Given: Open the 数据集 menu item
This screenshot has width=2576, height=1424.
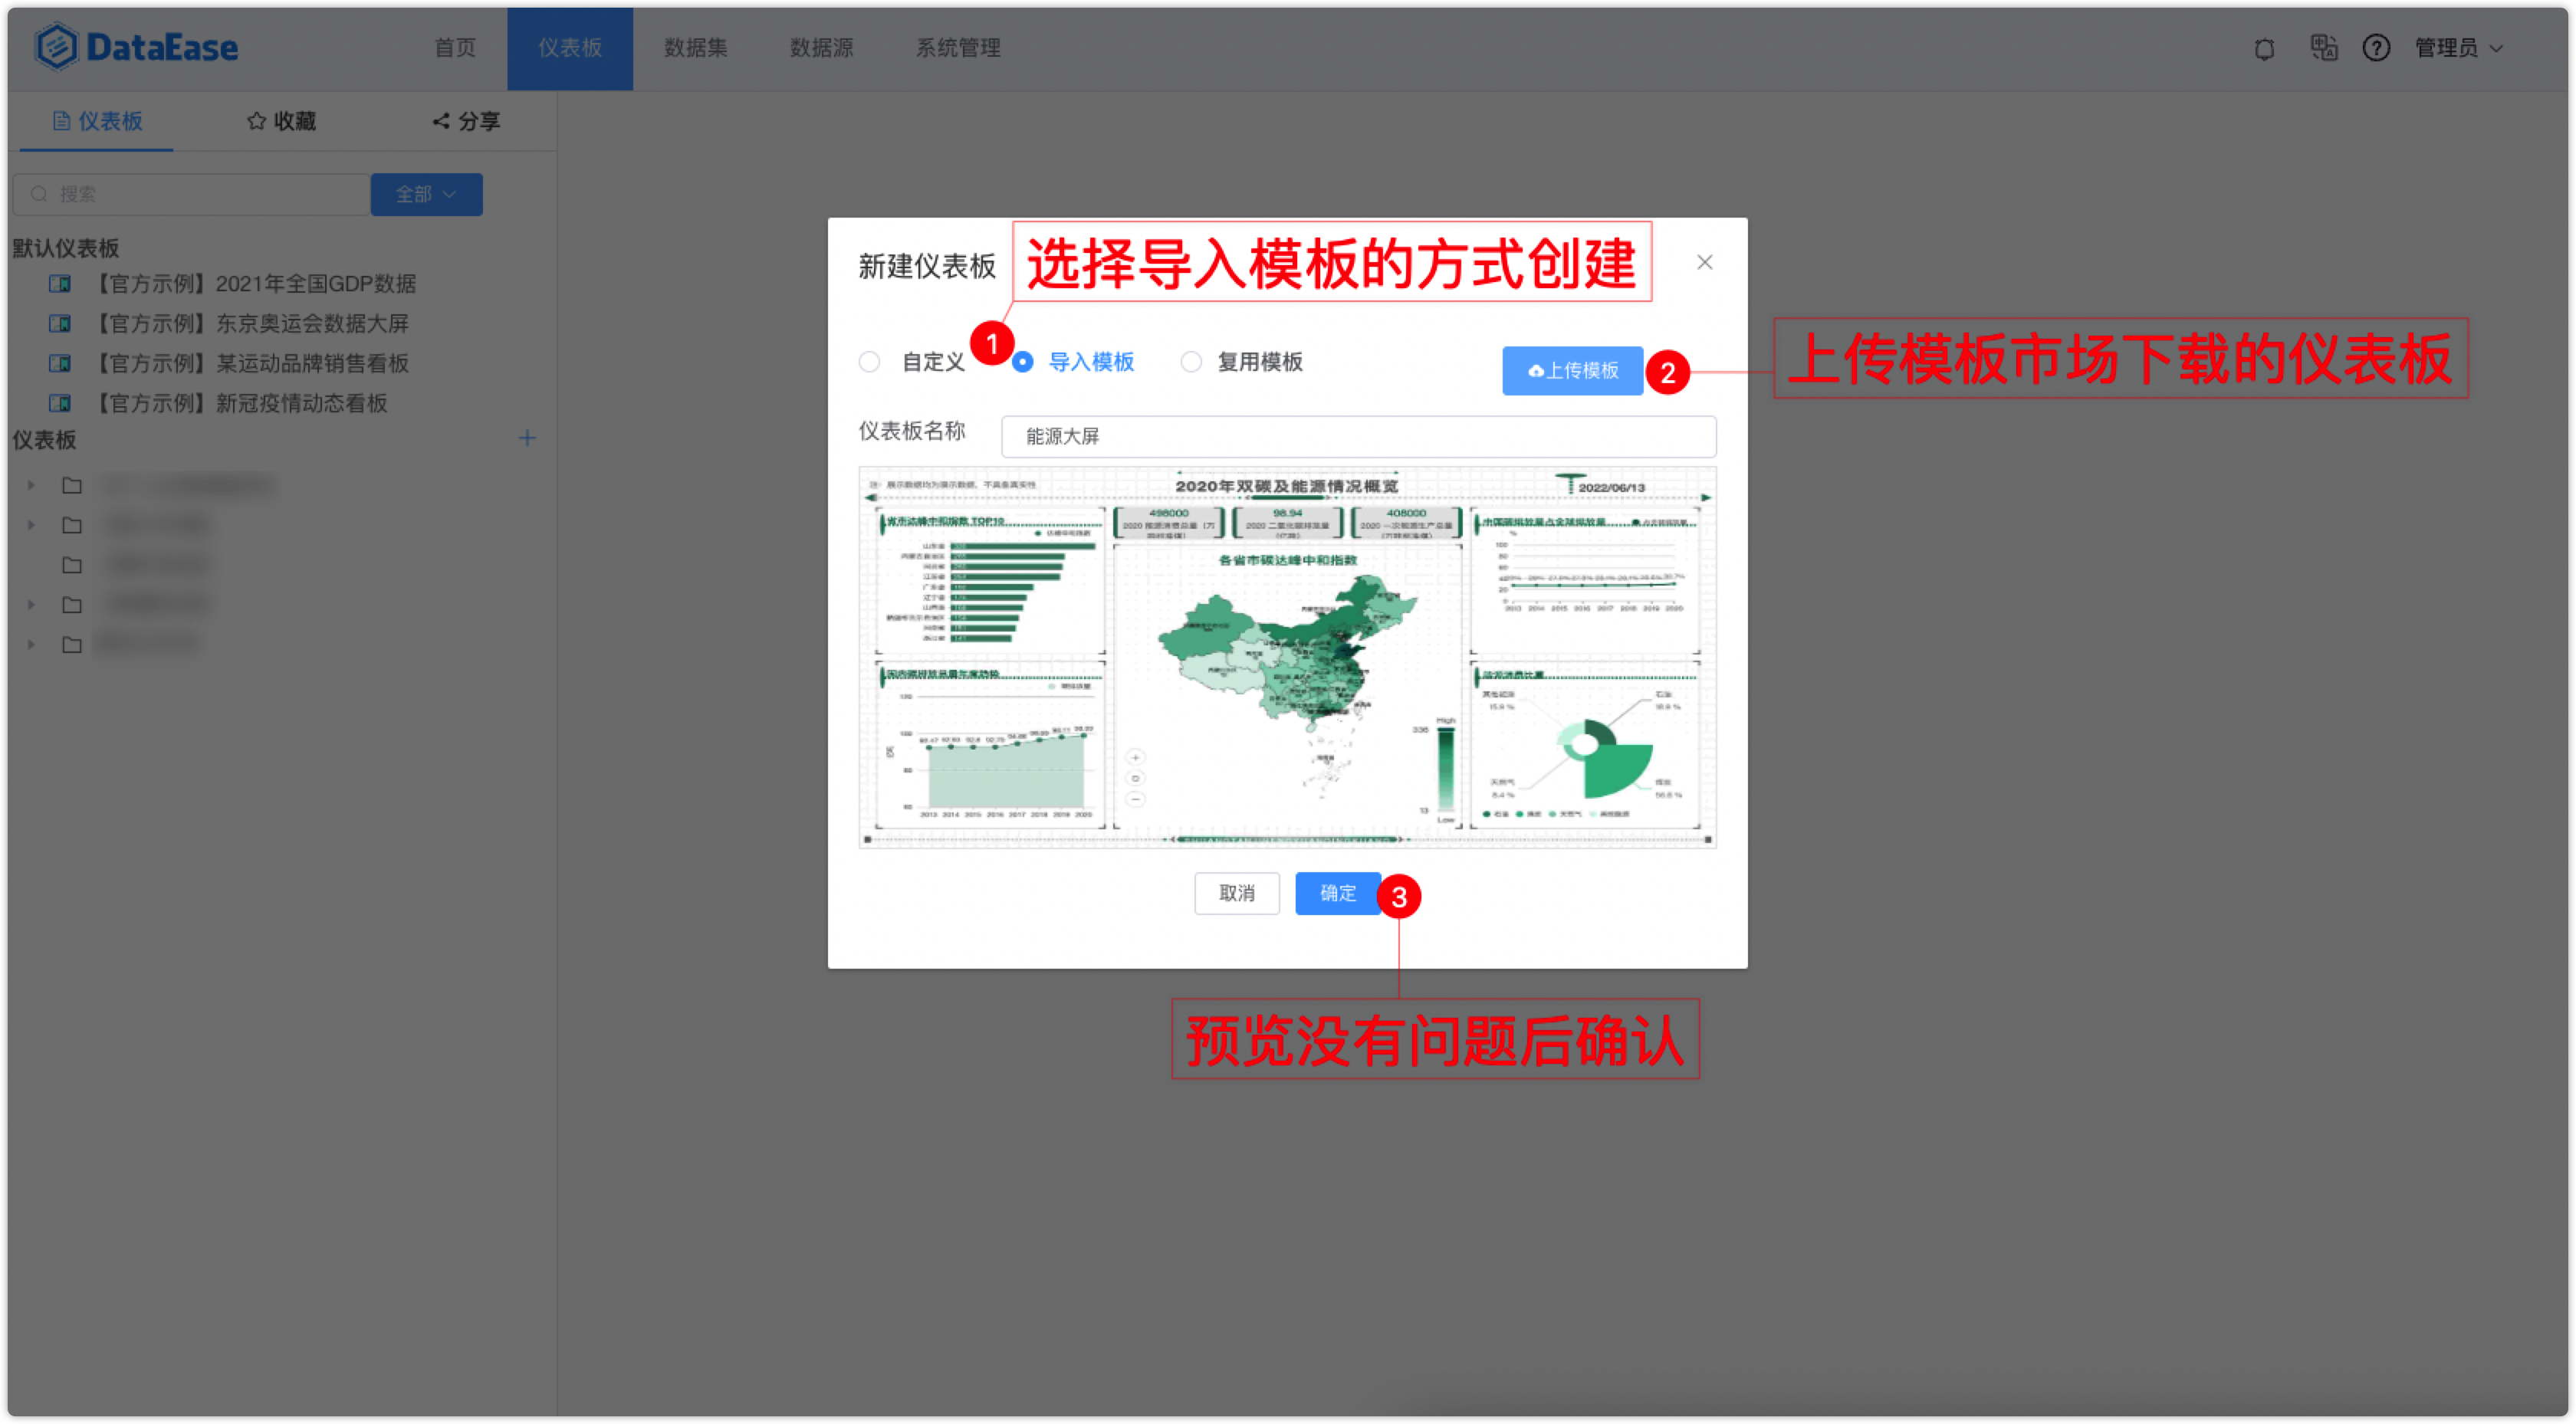Looking at the screenshot, I should [x=695, y=48].
